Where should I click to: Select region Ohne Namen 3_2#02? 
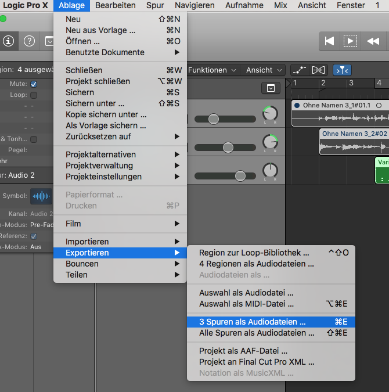(354, 142)
